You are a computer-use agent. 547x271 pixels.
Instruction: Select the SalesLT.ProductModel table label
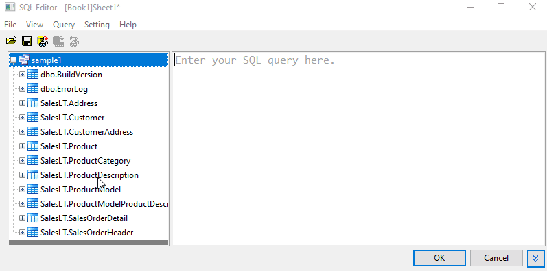(80, 190)
